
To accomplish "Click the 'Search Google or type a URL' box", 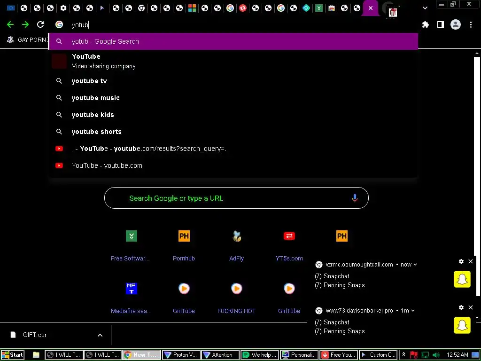I will coord(237,198).
